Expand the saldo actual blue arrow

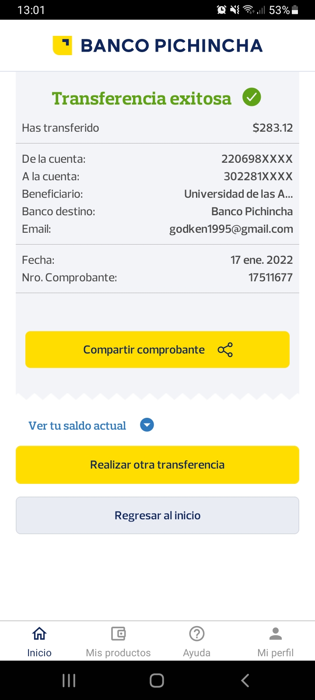pos(147,425)
